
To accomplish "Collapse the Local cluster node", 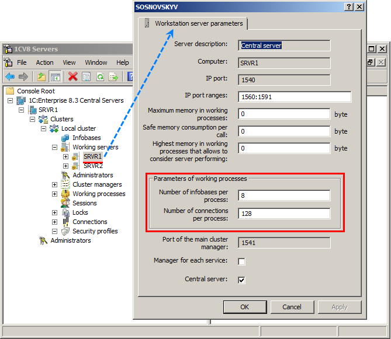I will pyautogui.click(x=44, y=128).
